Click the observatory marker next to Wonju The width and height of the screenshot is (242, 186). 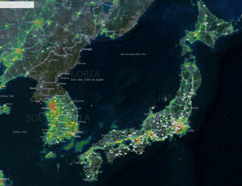(63, 107)
